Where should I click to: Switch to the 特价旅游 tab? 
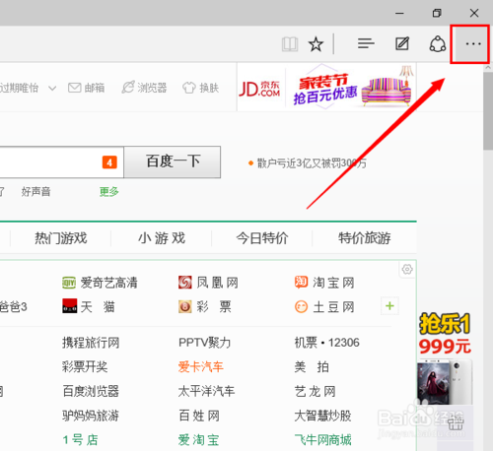pos(365,238)
